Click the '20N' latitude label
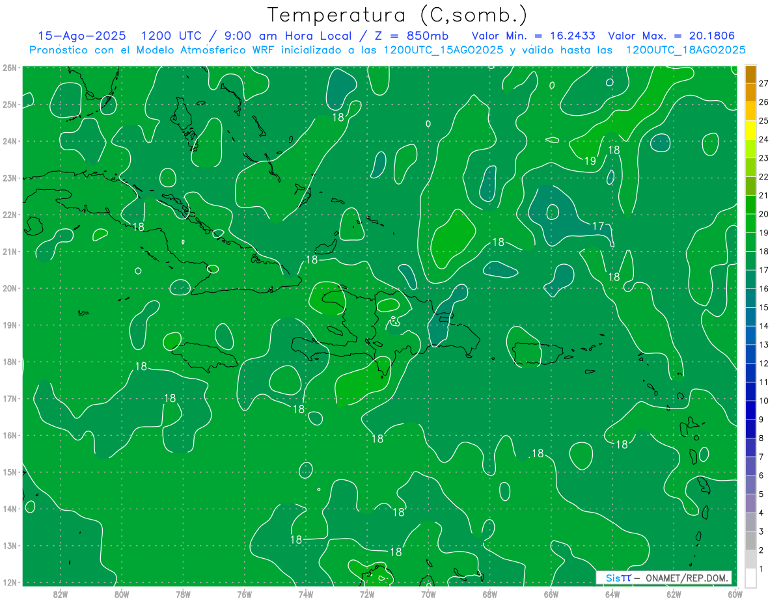This screenshot has width=781, height=603. point(9,288)
